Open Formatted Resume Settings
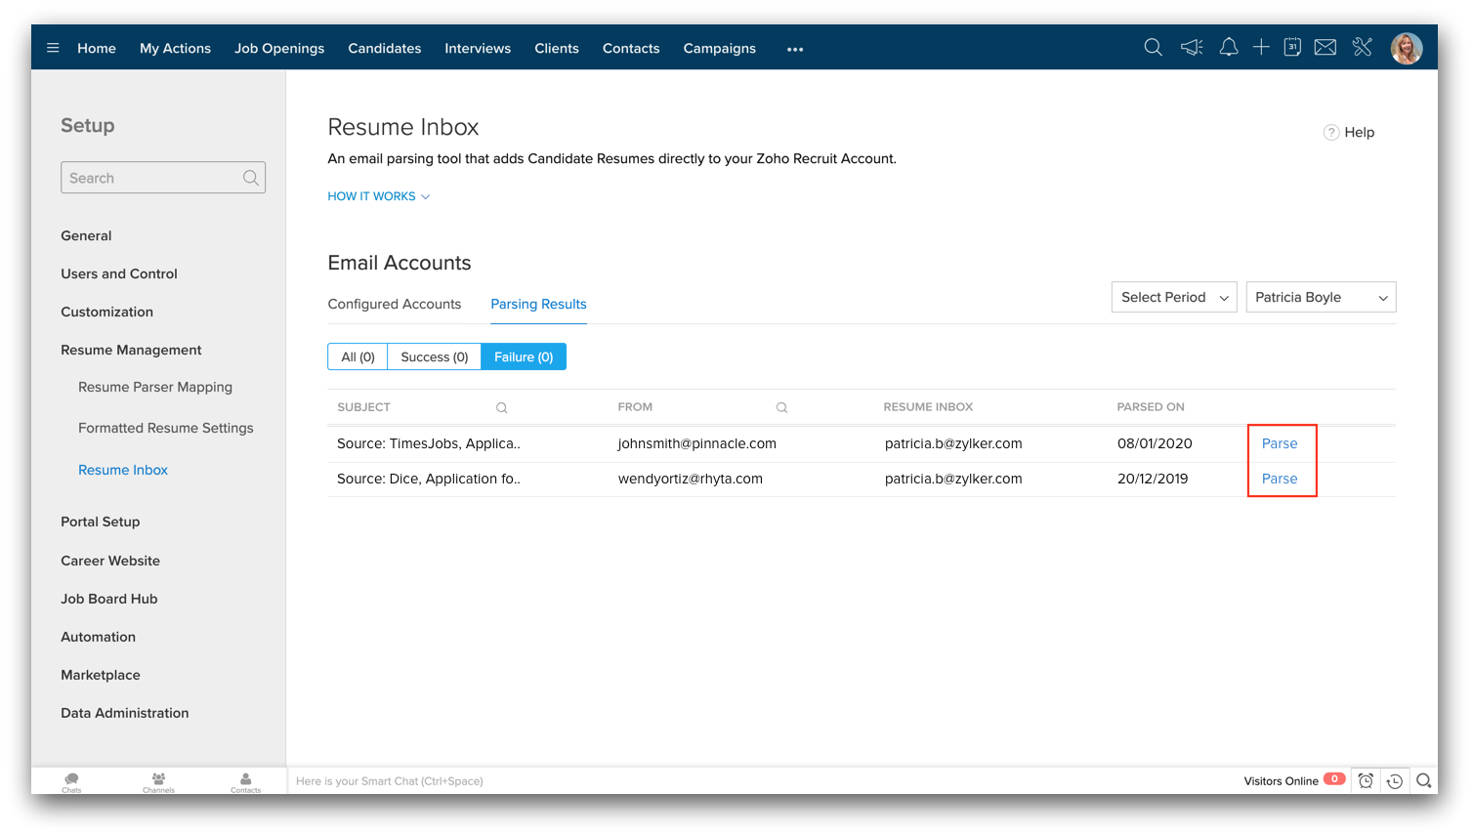This screenshot has height=836, width=1473. coord(165,428)
